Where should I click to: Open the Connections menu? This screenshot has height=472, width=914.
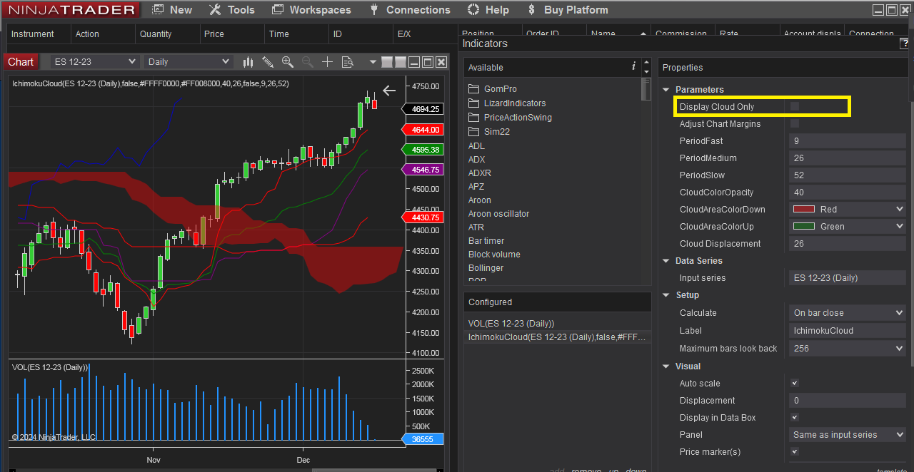point(410,10)
